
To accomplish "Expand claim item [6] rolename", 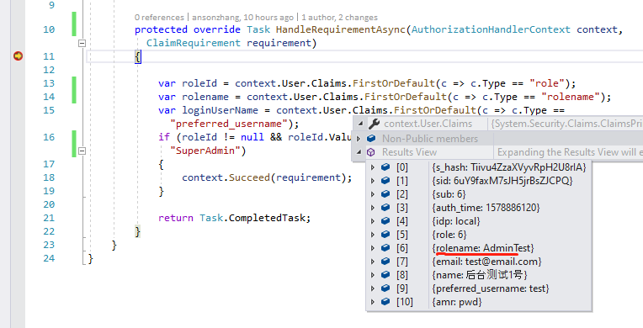I will point(372,248).
